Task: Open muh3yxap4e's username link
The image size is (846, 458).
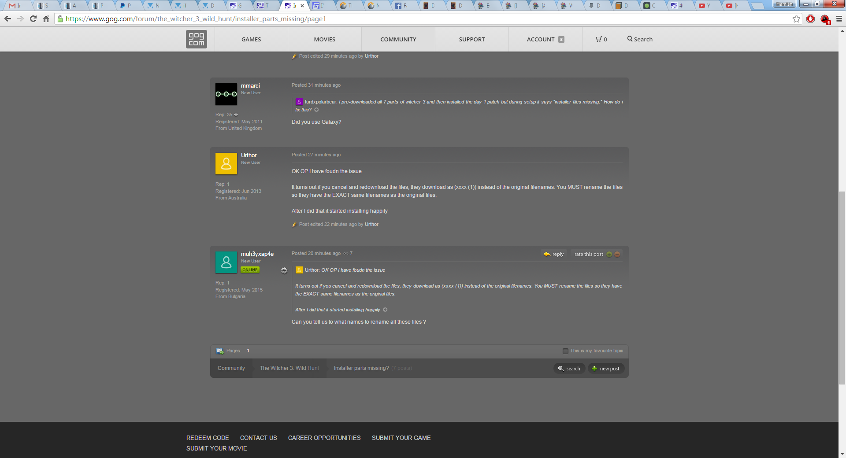Action: [257, 254]
